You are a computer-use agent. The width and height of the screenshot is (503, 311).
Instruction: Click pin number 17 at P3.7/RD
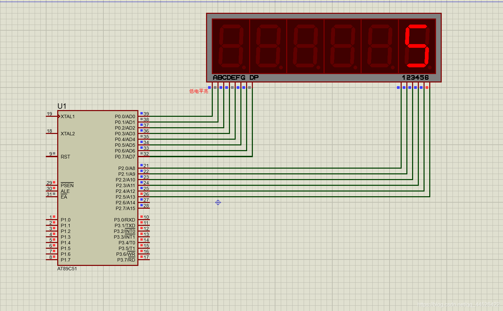tap(146, 257)
